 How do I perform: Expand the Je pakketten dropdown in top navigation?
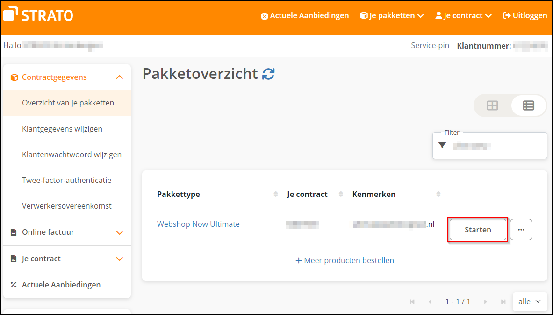[x=392, y=15]
